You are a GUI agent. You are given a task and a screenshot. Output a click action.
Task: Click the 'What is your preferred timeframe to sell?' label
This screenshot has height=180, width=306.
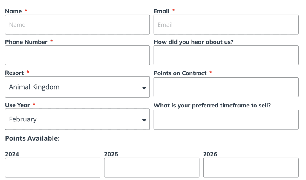point(212,105)
